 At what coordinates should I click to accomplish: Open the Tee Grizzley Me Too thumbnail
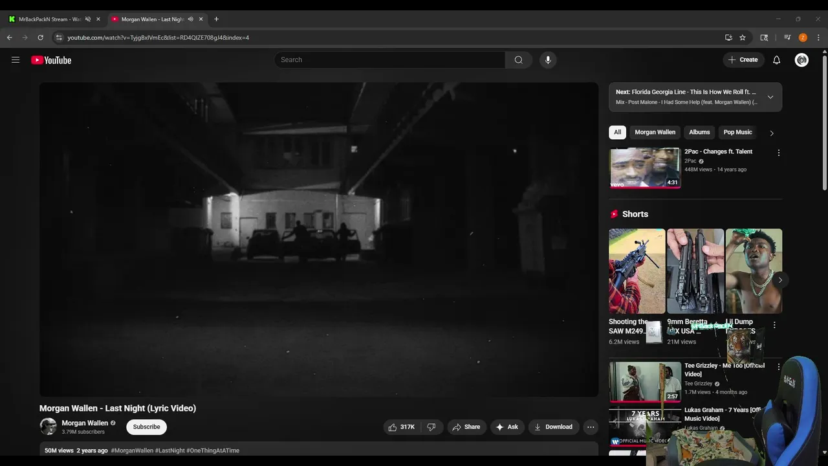pyautogui.click(x=645, y=382)
